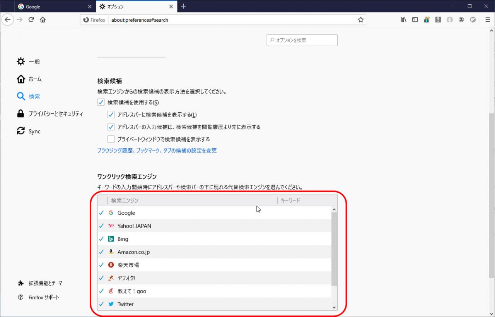This screenshot has height=317, width=495.
Task: Toggle アドレスバーに検索候補を表示する checkbox
Action: pos(111,115)
